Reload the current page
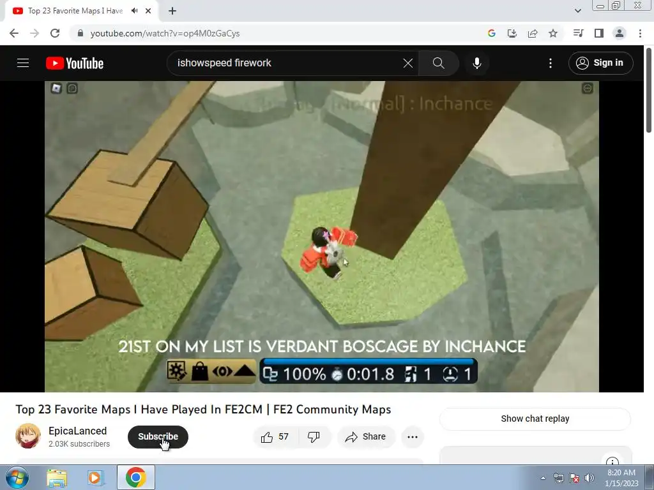 55,33
